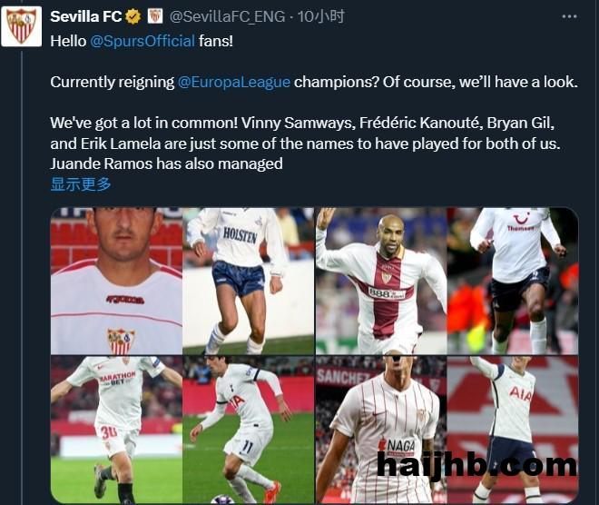Open the close-up Sevilla shirt portrait
599x505 pixels.
116,281
